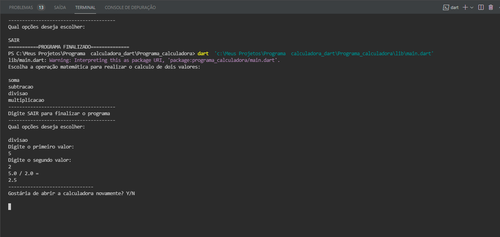Click the lib/main.dart warning message

coord(144,60)
